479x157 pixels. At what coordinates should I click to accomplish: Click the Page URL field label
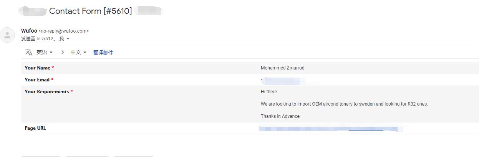[x=35, y=128]
